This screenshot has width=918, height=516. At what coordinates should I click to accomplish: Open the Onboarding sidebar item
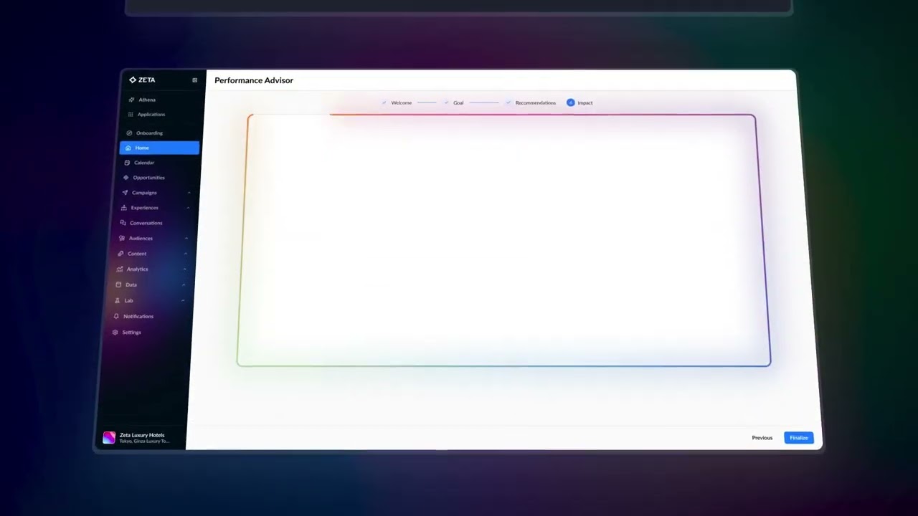[x=149, y=133]
